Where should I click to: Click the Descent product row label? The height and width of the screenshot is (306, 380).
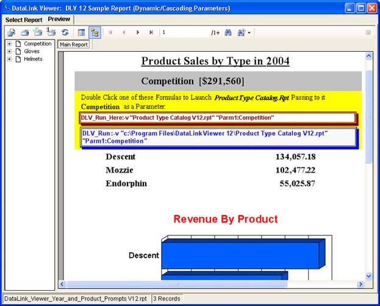coord(120,157)
